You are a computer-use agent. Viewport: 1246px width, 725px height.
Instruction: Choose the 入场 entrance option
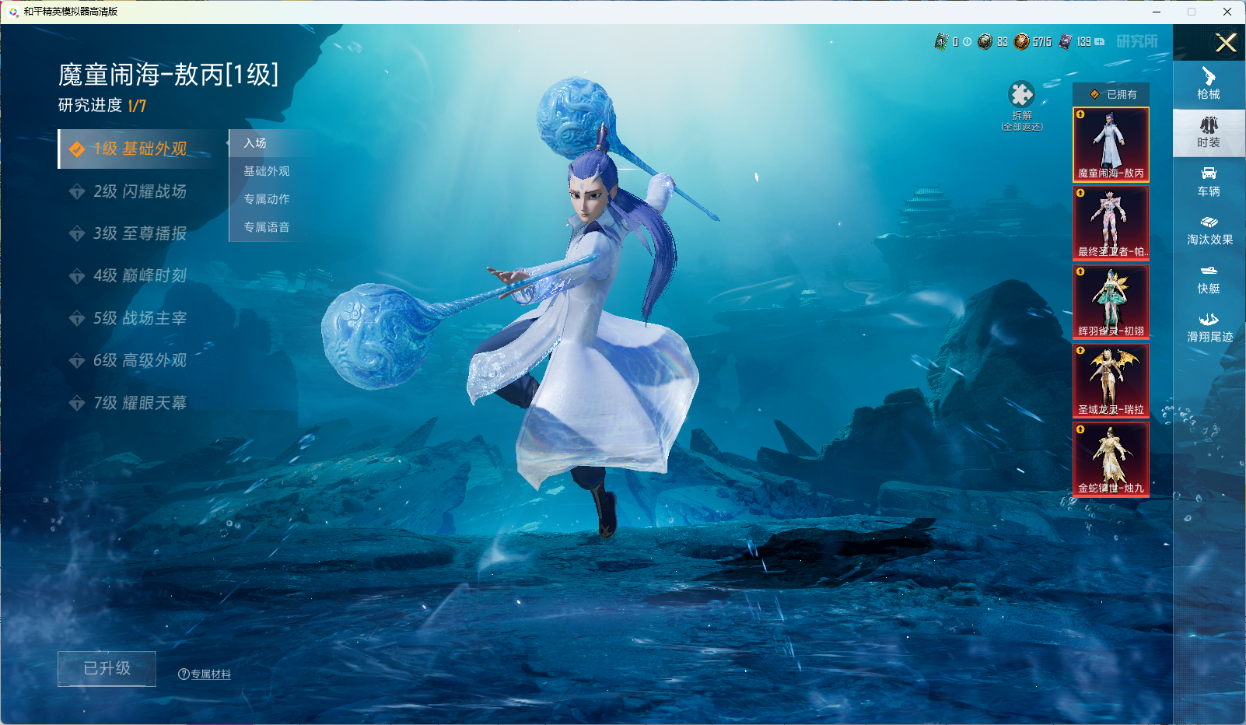(x=267, y=143)
